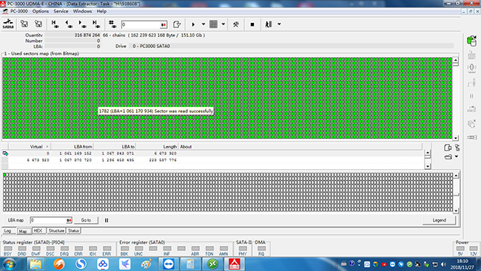Go to last sector navigation icon
This screenshot has width=481, height=271.
click(96, 24)
